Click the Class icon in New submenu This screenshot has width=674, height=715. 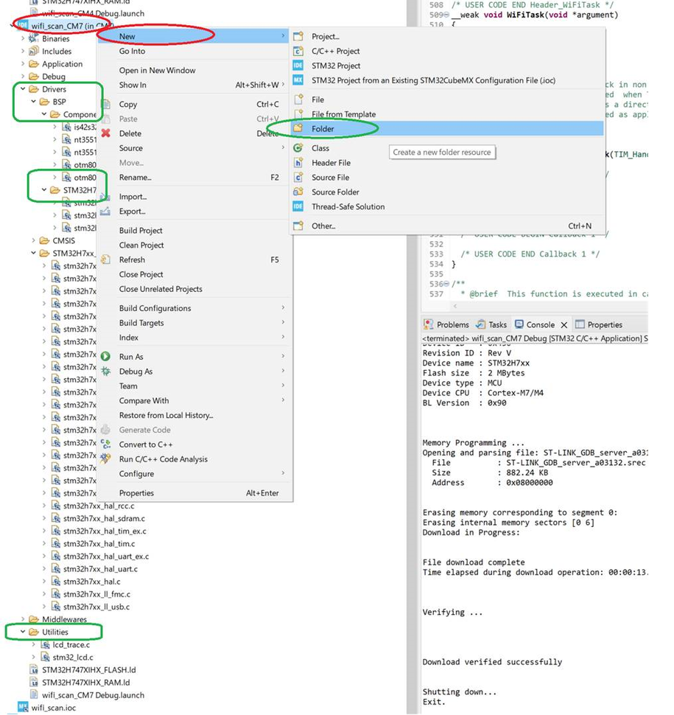(298, 148)
